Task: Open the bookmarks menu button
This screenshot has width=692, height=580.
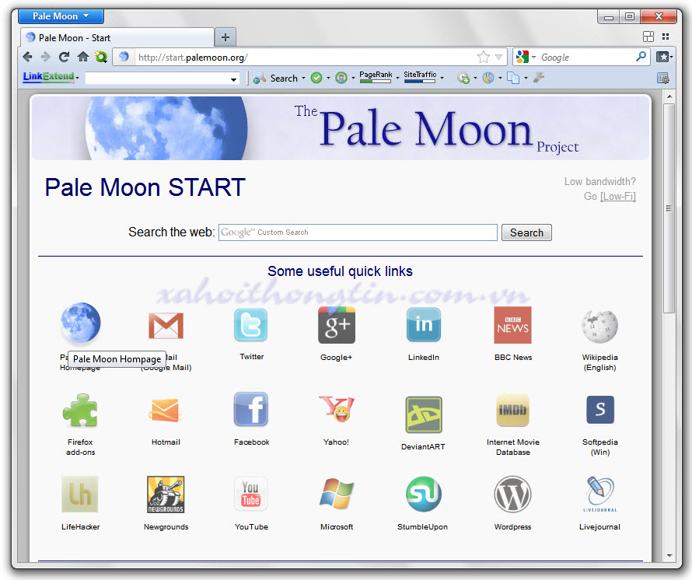Action: click(664, 57)
